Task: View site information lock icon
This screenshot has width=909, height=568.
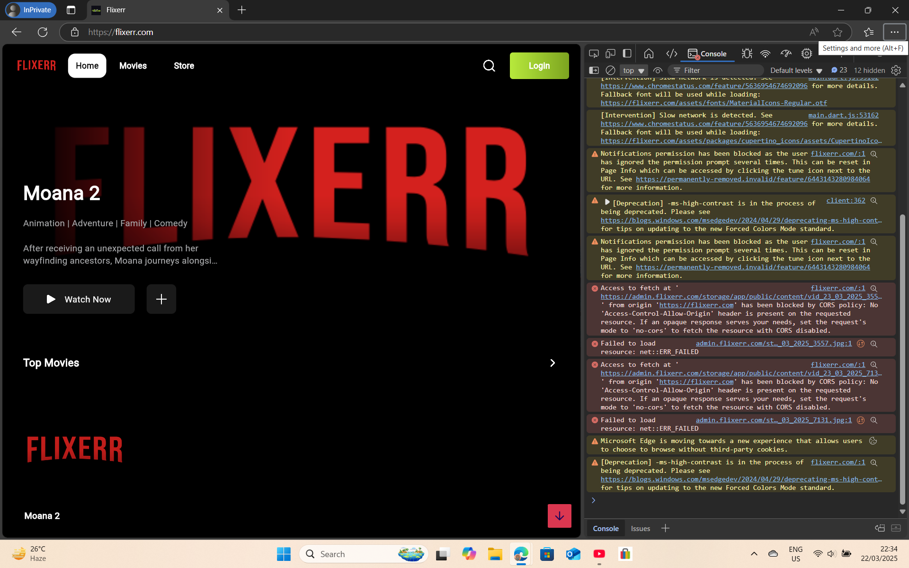Action: coord(74,32)
